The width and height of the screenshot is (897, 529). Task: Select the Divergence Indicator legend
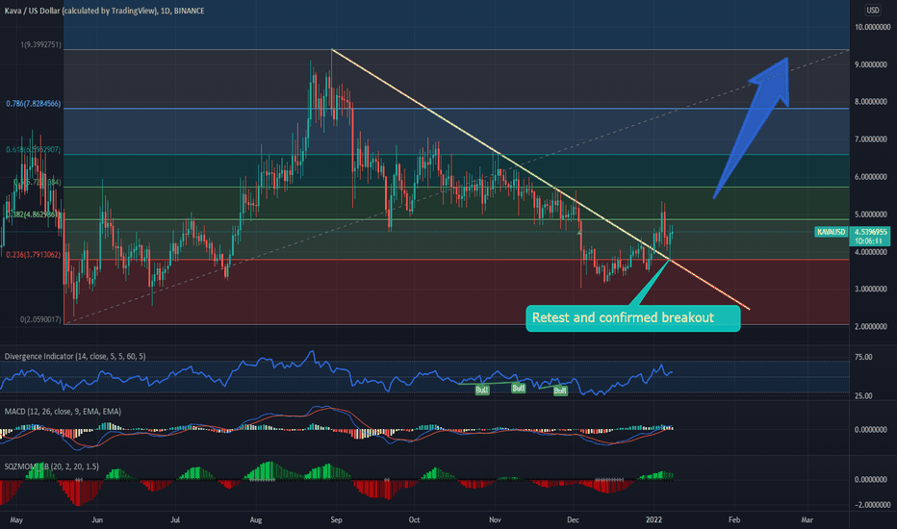[x=75, y=356]
